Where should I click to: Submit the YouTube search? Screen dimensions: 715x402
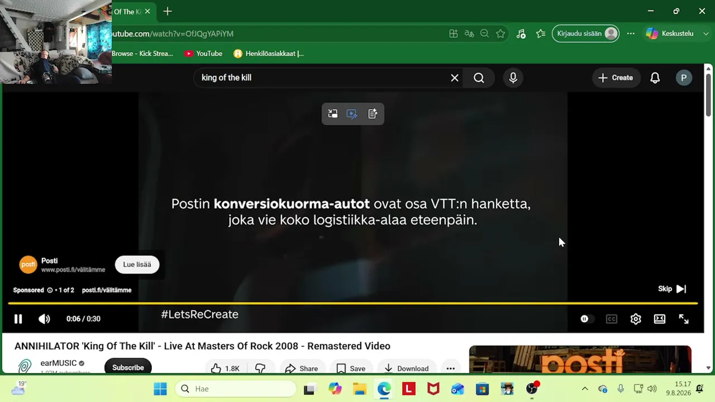click(479, 78)
